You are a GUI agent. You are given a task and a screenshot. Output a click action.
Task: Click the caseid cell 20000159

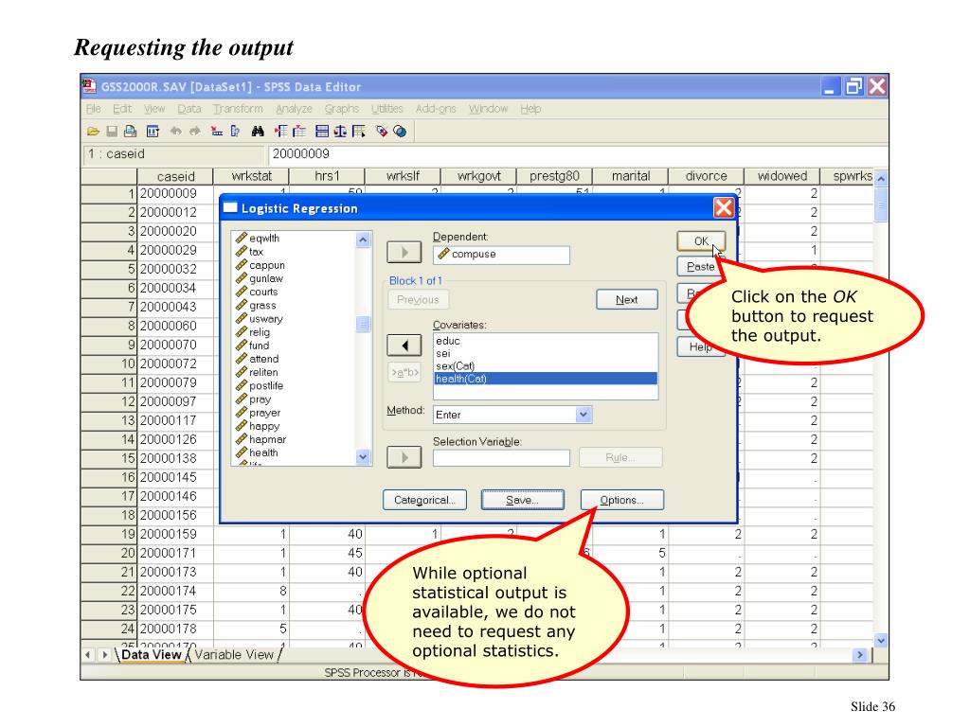(175, 534)
